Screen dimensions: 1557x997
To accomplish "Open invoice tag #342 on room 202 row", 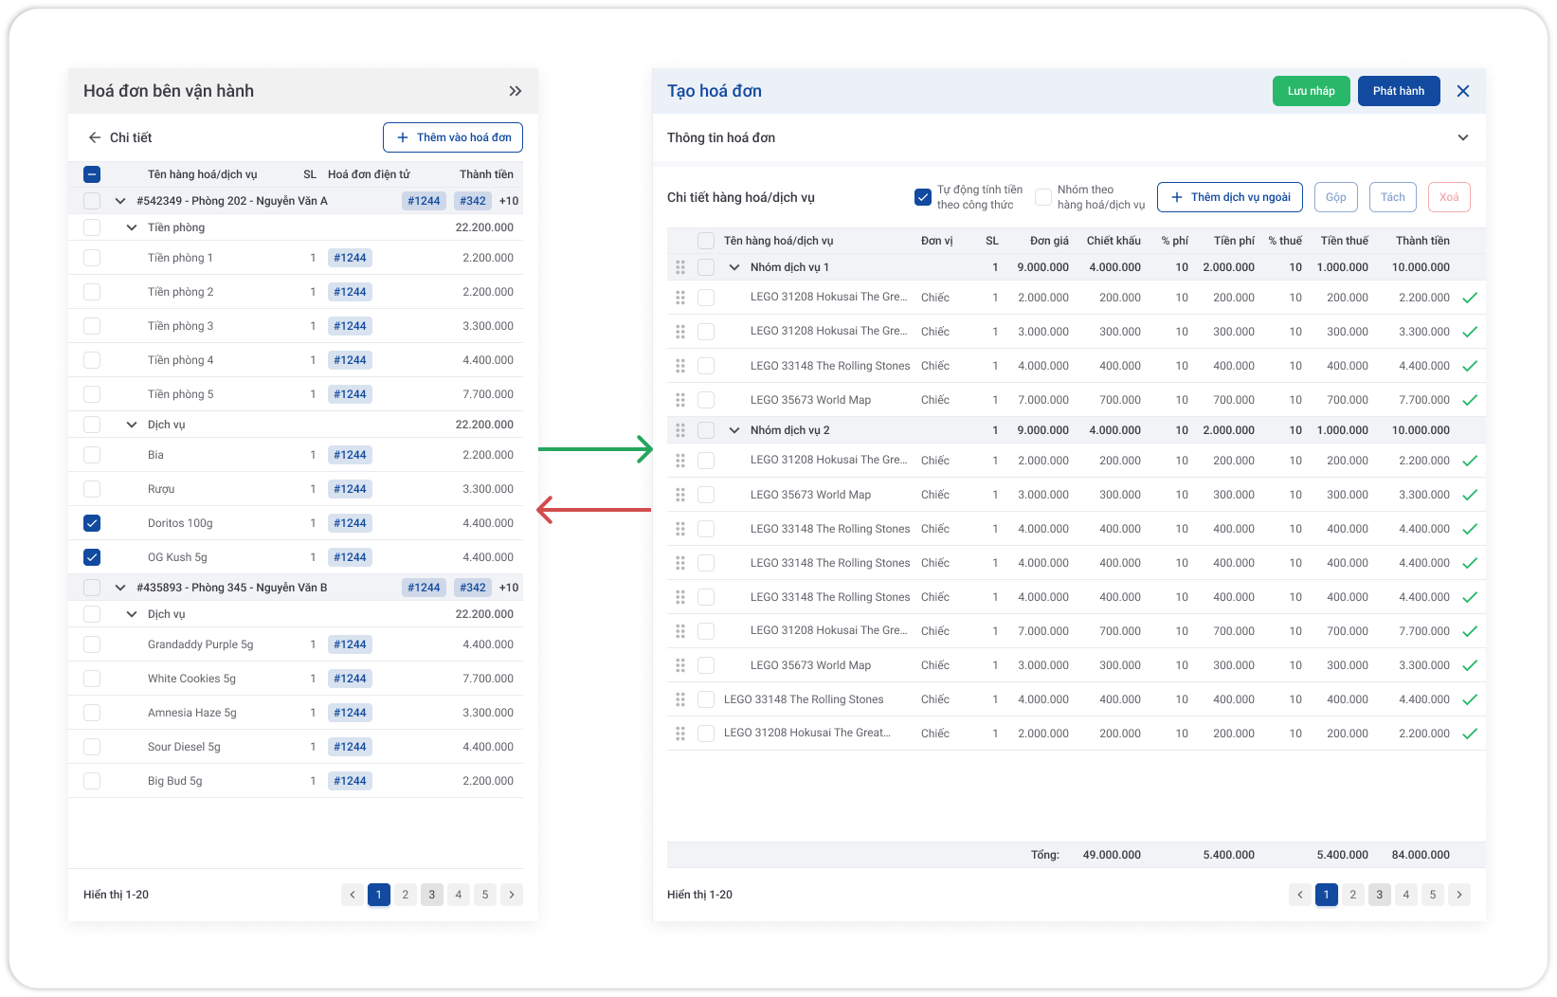I will pyautogui.click(x=473, y=201).
